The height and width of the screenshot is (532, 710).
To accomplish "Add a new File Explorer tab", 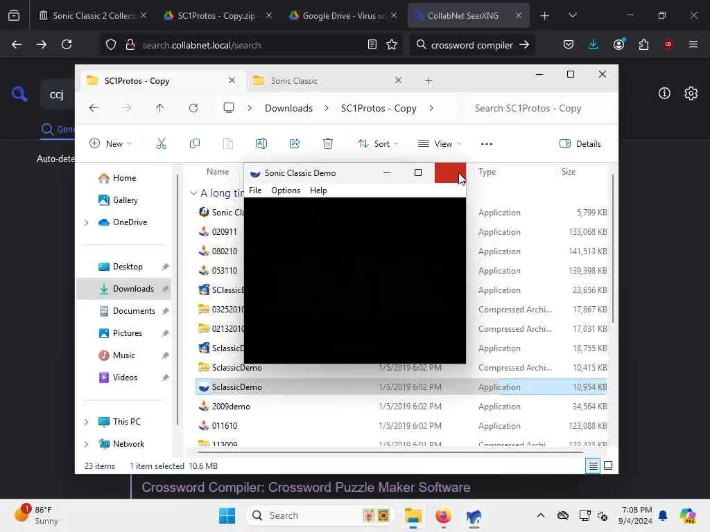I will [428, 81].
